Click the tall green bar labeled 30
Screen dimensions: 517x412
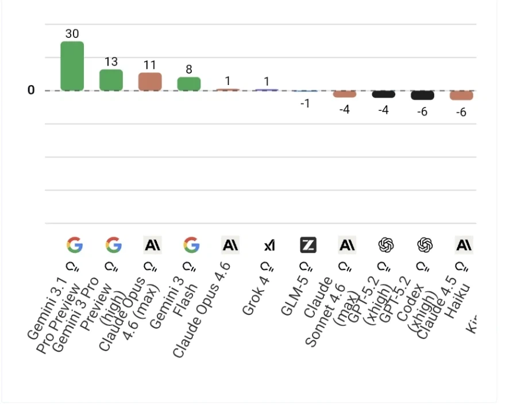click(x=72, y=66)
